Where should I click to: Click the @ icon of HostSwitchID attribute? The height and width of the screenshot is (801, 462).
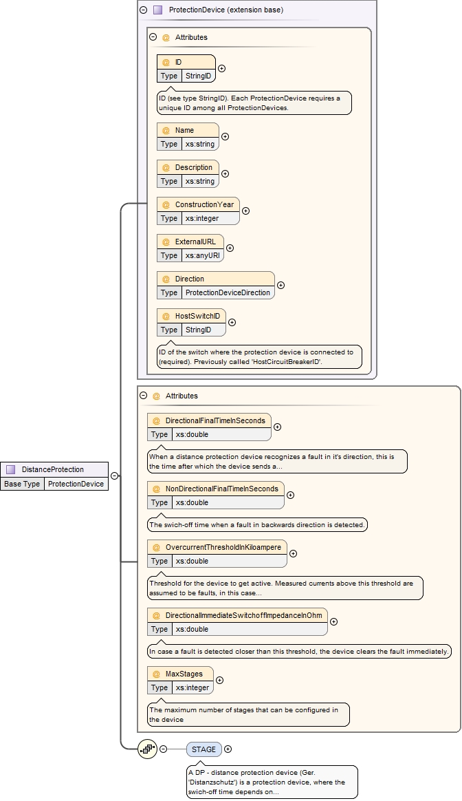click(x=166, y=316)
